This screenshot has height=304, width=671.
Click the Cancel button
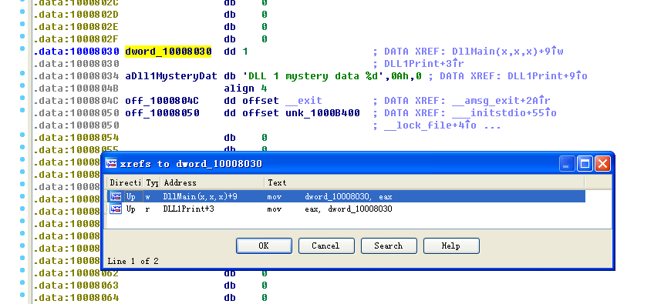pos(326,246)
